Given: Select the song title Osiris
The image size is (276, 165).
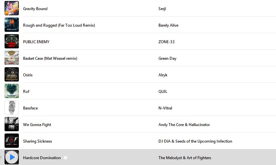Looking at the screenshot, I should 28,75.
